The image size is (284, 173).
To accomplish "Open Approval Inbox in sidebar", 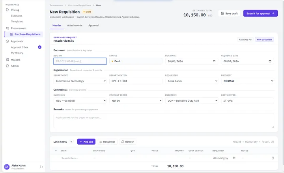I will coord(20,47).
